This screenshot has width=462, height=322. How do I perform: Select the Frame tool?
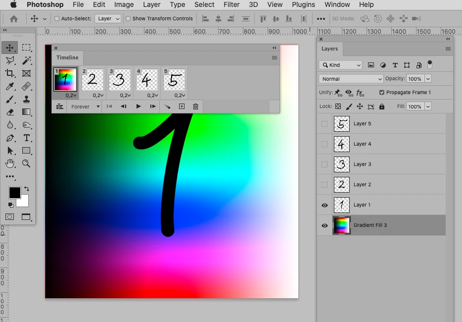point(26,73)
